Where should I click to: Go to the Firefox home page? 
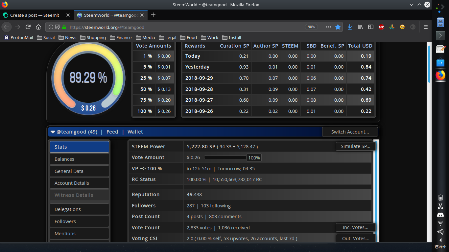pos(38,27)
